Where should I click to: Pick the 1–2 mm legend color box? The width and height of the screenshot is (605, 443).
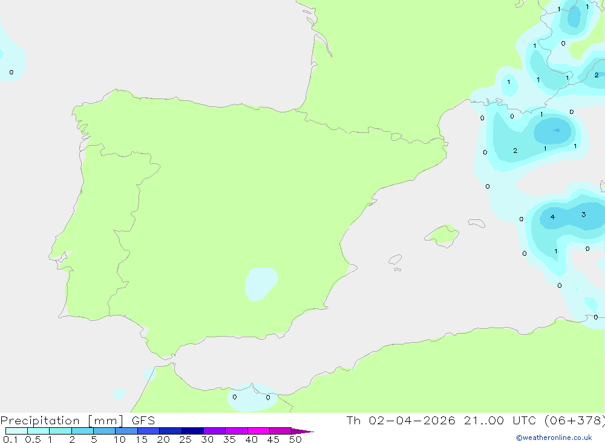(60, 431)
